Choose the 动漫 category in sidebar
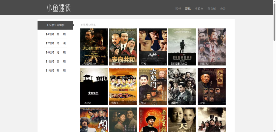This screenshot has width=276, height=132. tap(55, 43)
